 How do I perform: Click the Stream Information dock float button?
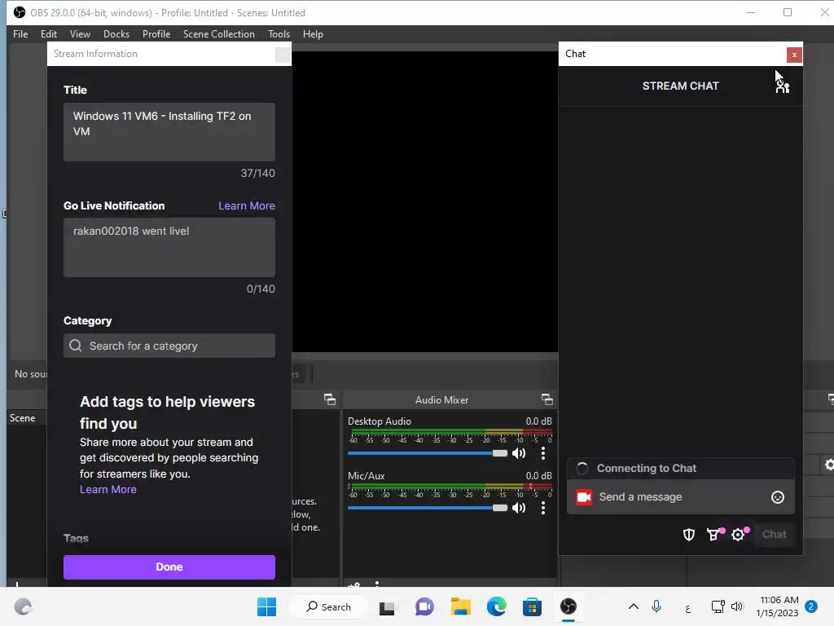[283, 55]
